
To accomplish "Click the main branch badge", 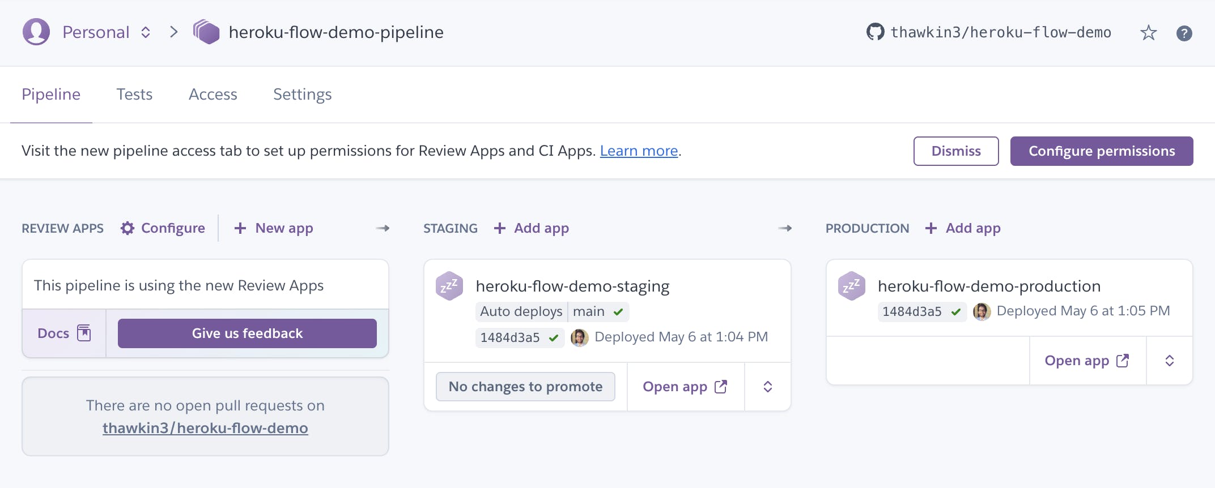I will (x=598, y=311).
